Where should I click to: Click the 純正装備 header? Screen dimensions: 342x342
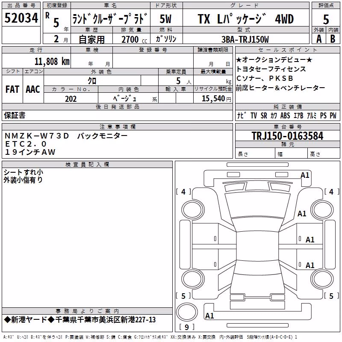pyautogui.click(x=288, y=106)
